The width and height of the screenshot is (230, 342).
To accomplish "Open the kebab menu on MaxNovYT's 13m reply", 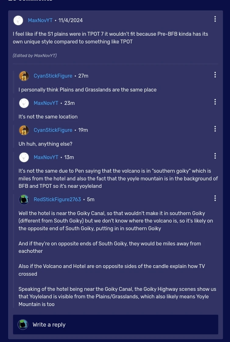I will tap(215, 156).
